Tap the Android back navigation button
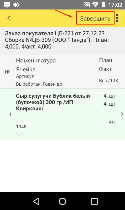The width and height of the screenshot is (125, 210). (36, 201)
